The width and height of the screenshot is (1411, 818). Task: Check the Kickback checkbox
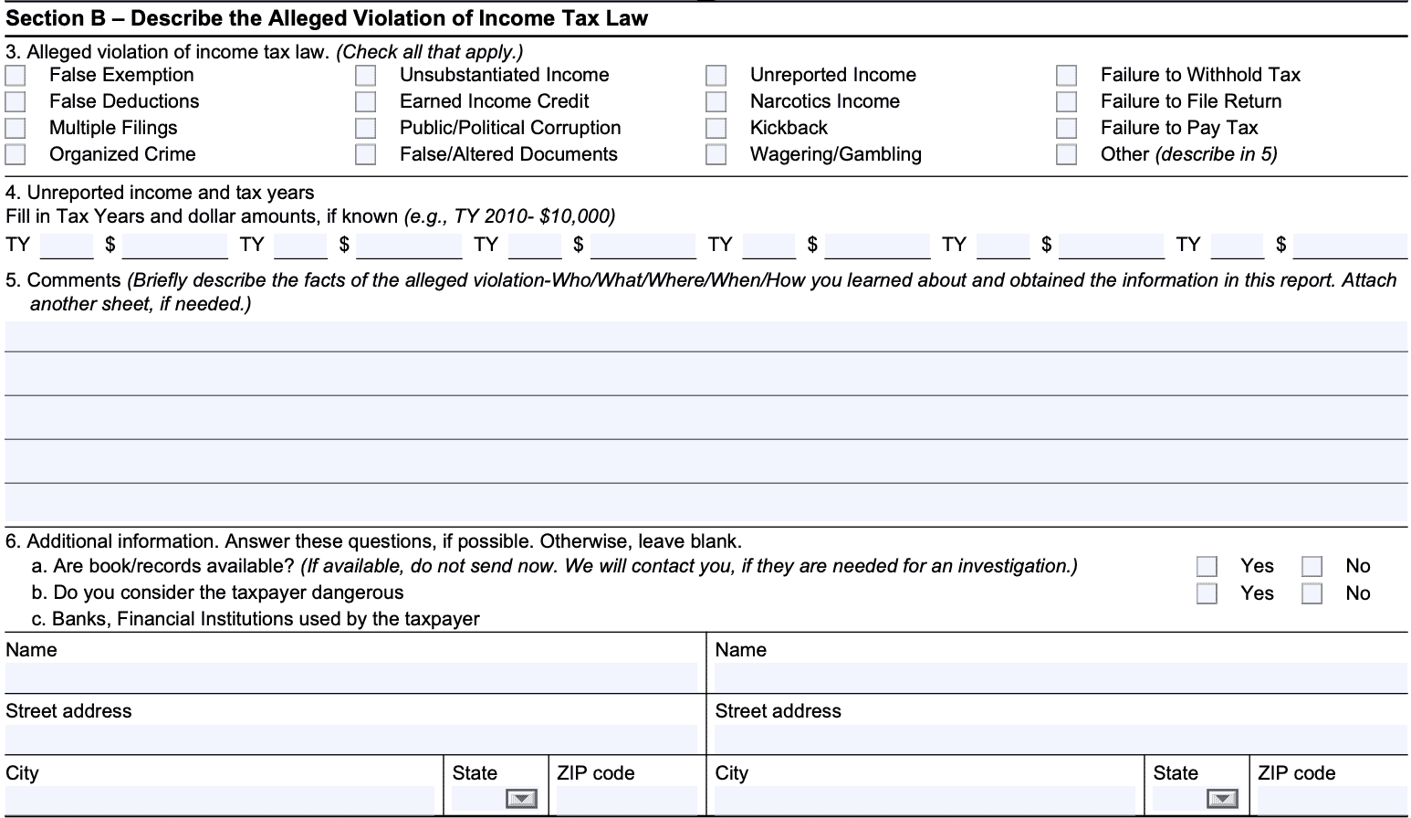pyautogui.click(x=716, y=128)
